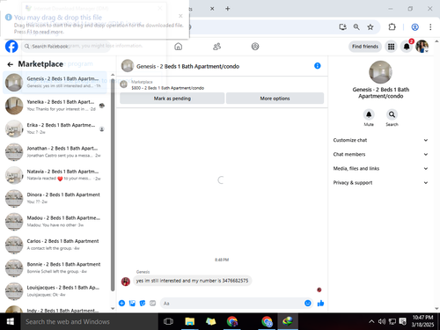The width and height of the screenshot is (440, 330).
Task: Open Jonathan conversation in chat list
Action: (55, 152)
